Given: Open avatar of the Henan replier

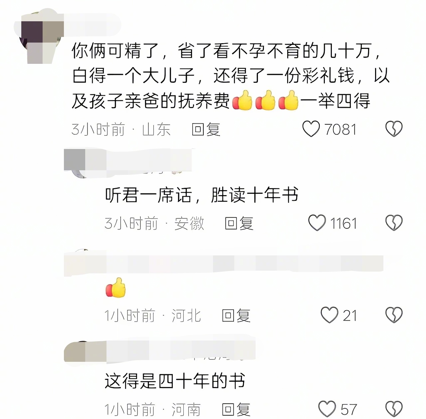Looking at the screenshot, I should 81,353.
